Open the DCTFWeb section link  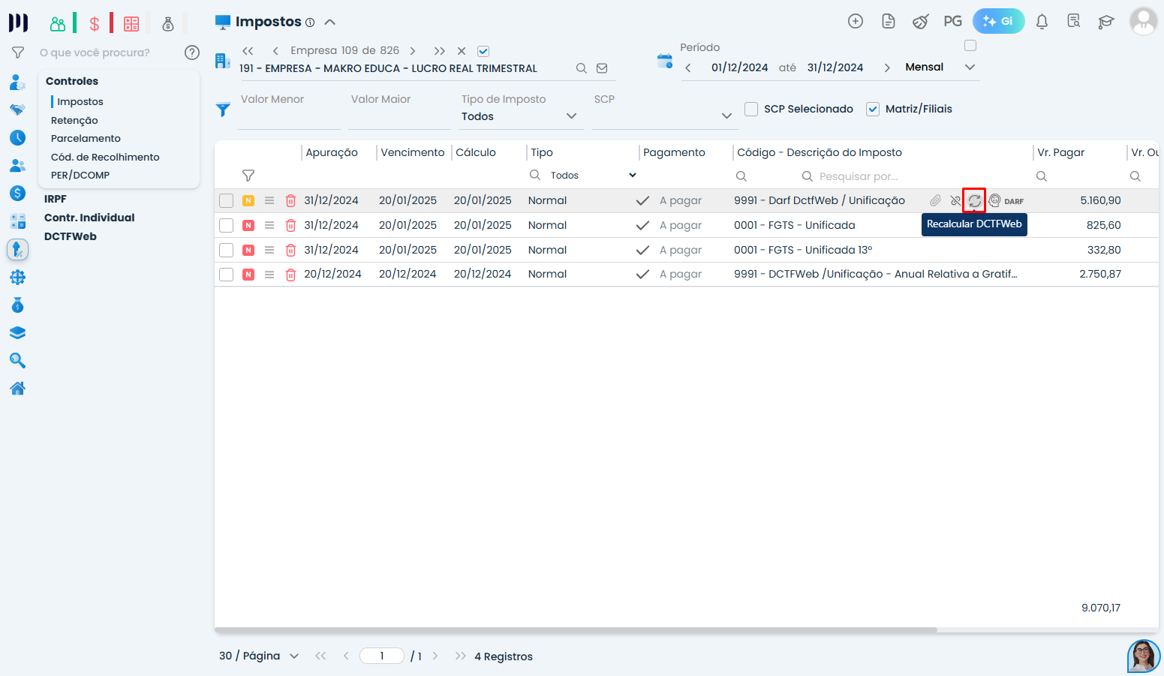click(71, 236)
